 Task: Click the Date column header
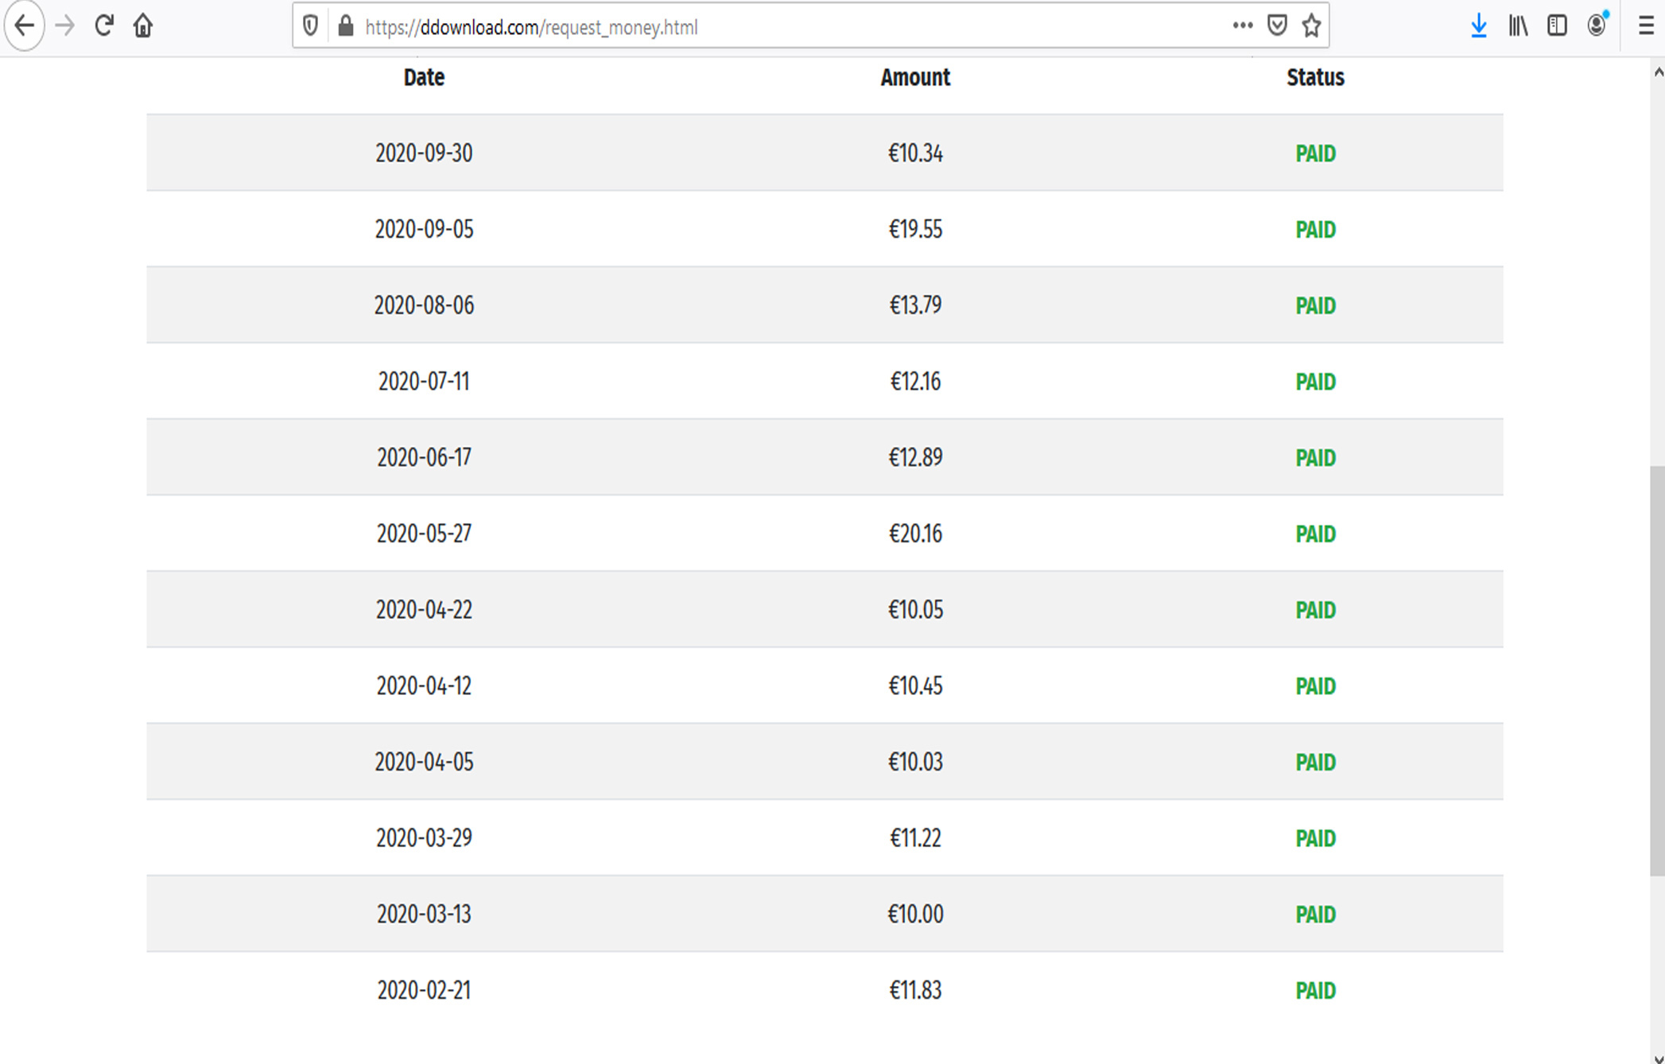(x=424, y=77)
